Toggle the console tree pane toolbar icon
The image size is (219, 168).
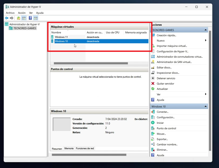[24, 18]
